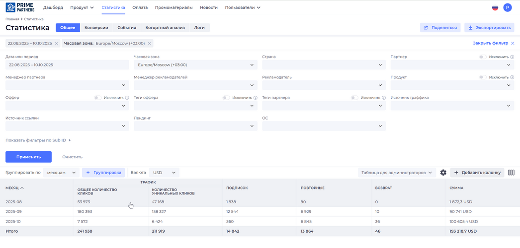Image resolution: width=520 pixels, height=248 pixels.
Task: Remove the time zone filter chip
Action: click(150, 44)
